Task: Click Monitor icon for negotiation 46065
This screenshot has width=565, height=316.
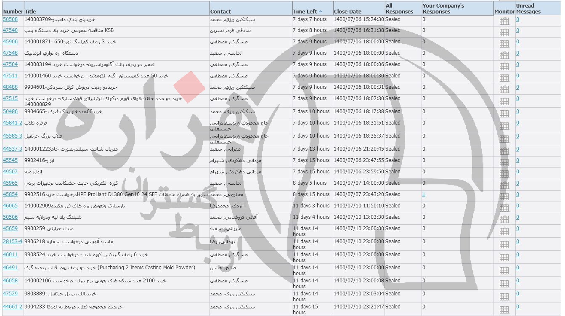Action: point(504,207)
